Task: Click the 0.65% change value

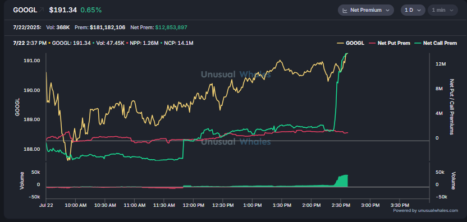Action: click(91, 10)
